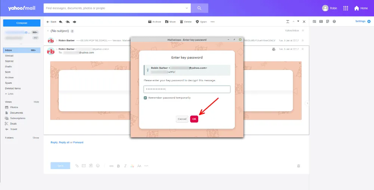Viewport: 374px width, 190px height.
Task: Open the More actions ellipsis in the toolbar
Action: pos(212,22)
